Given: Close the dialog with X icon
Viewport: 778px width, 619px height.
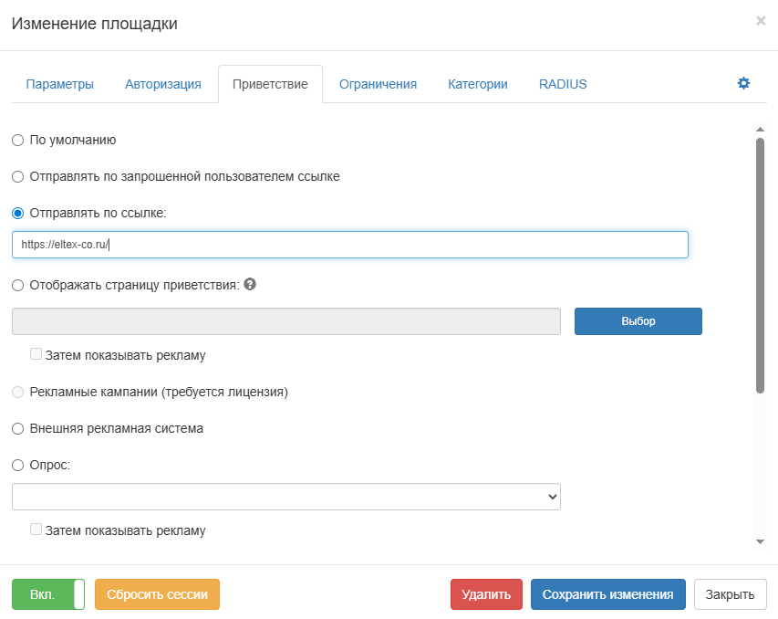Looking at the screenshot, I should [761, 20].
